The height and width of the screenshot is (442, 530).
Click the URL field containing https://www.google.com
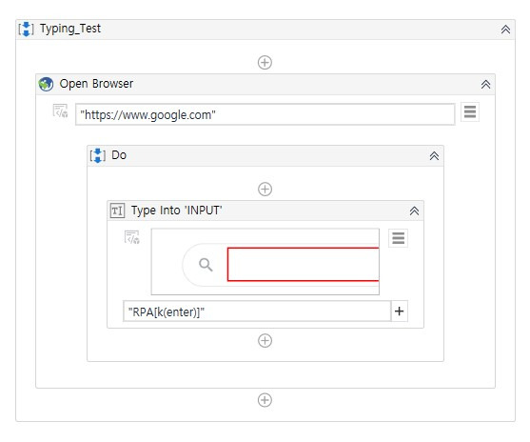point(265,114)
